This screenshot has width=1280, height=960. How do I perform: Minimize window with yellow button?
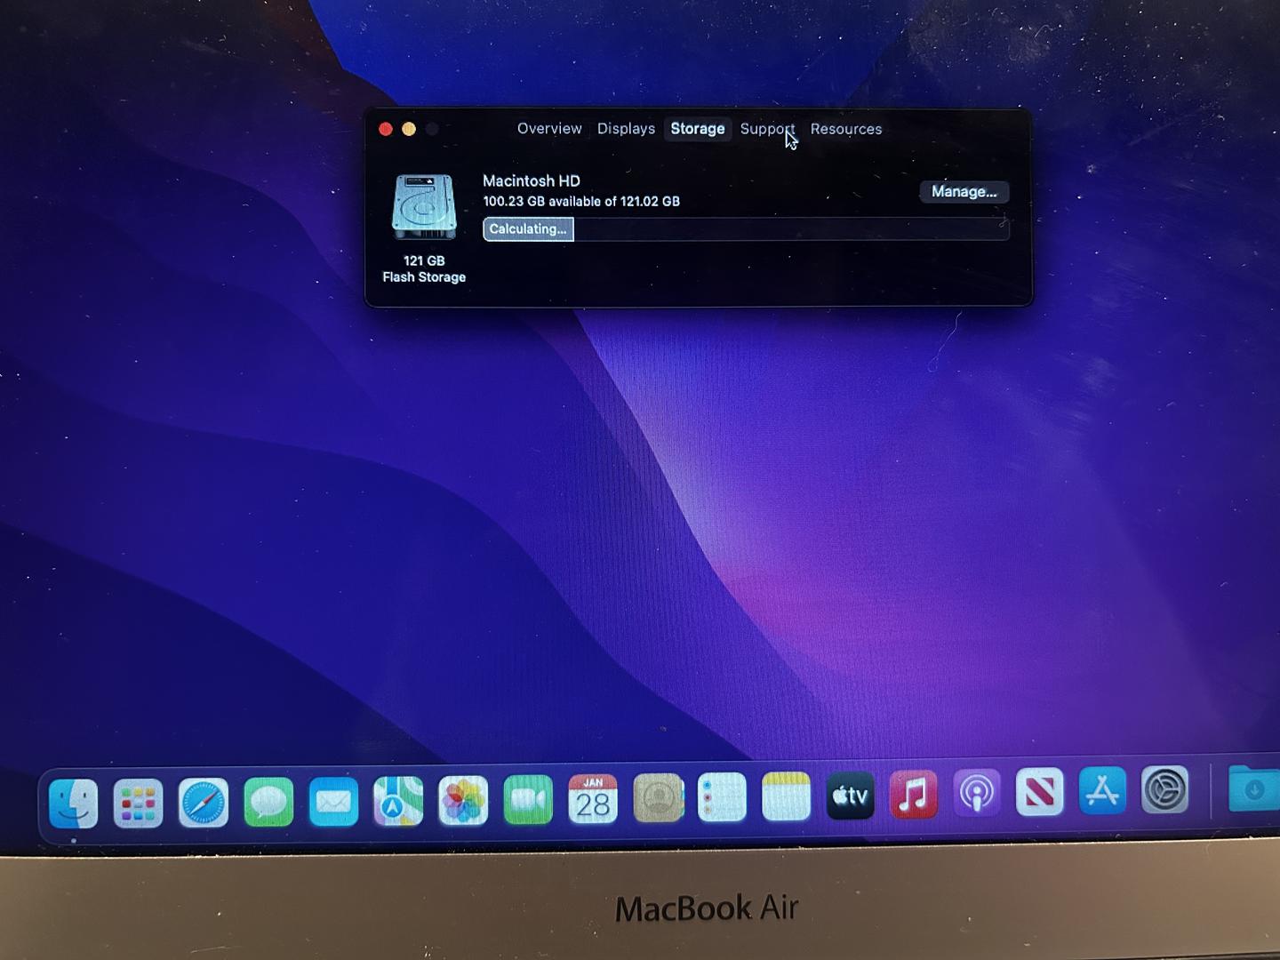[x=409, y=129]
